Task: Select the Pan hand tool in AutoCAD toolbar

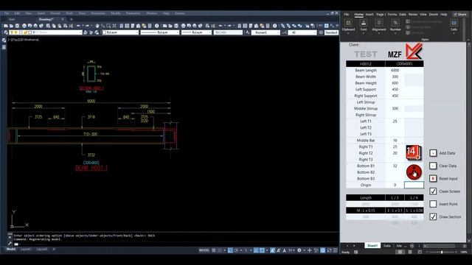Action: click(x=97, y=26)
